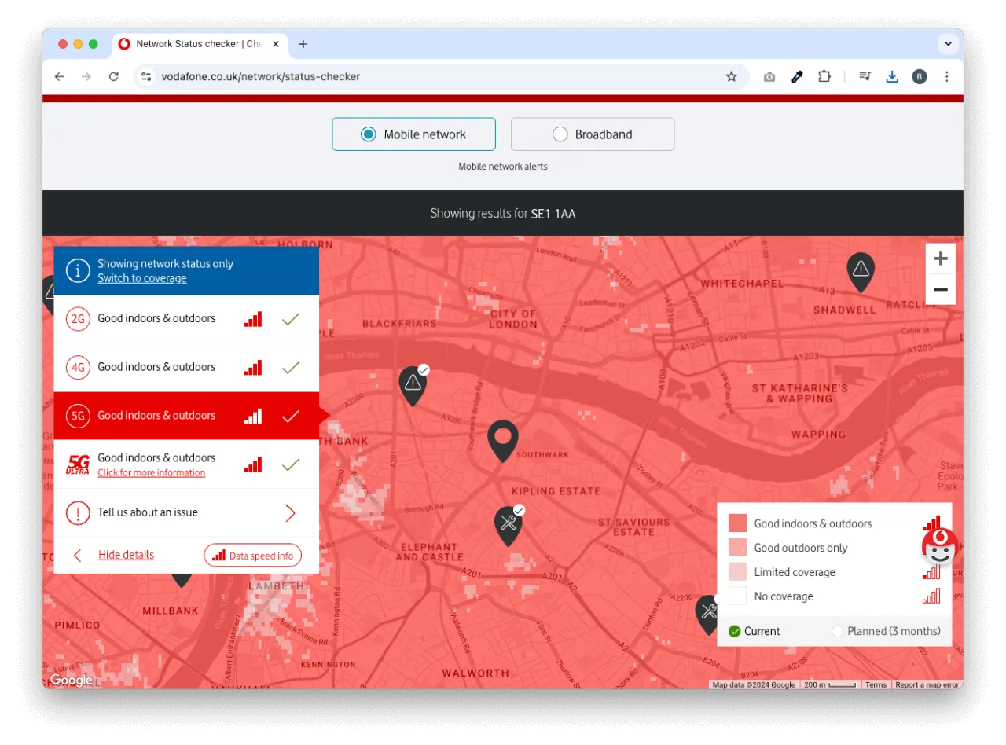
Task: Zoom out on the map
Action: click(940, 289)
